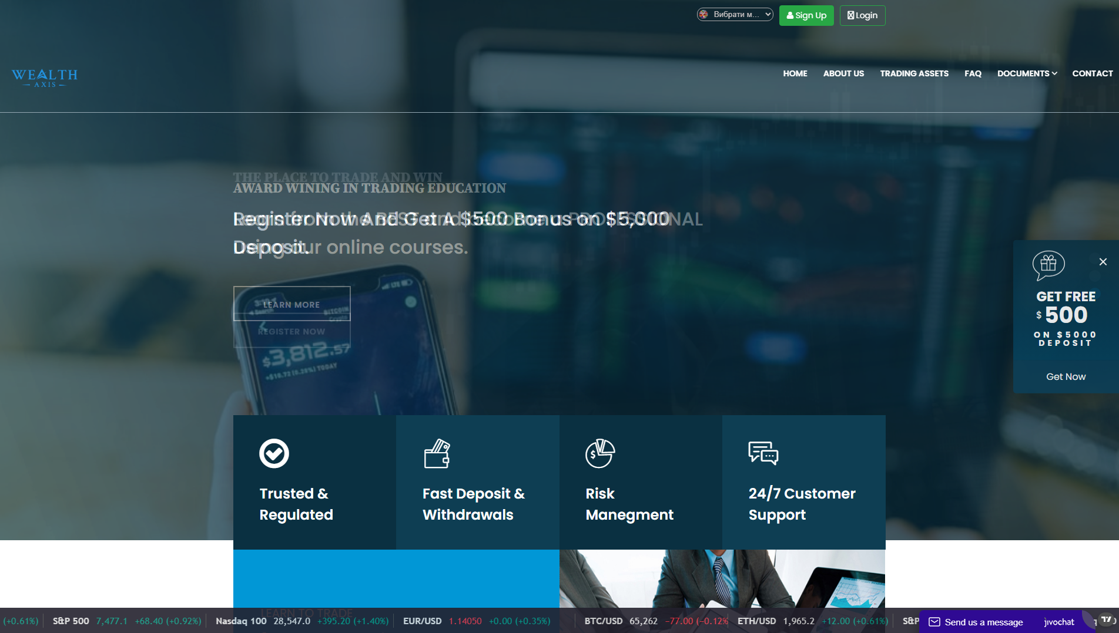Image resolution: width=1119 pixels, height=633 pixels.
Task: Click the BTC/USD ticker item
Action: [656, 621]
